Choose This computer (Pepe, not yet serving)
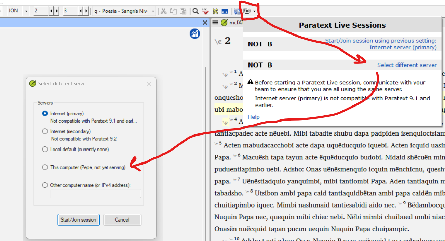Image resolution: width=445 pixels, height=241 pixels. [45, 167]
